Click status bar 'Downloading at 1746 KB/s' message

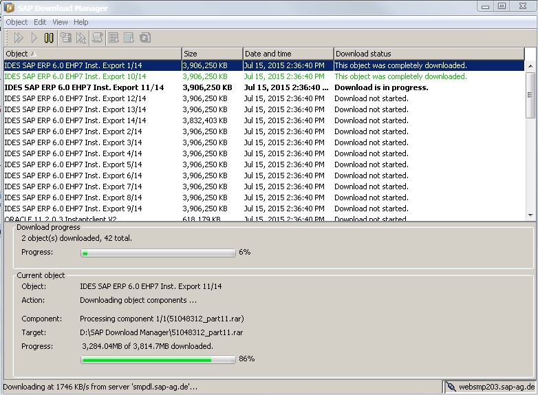(100, 387)
